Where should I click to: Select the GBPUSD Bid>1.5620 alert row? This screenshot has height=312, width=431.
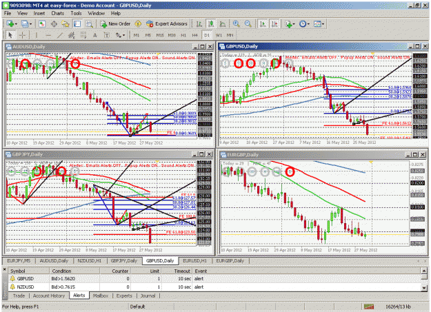(x=214, y=278)
